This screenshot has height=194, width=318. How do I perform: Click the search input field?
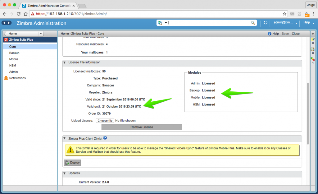coord(209,23)
